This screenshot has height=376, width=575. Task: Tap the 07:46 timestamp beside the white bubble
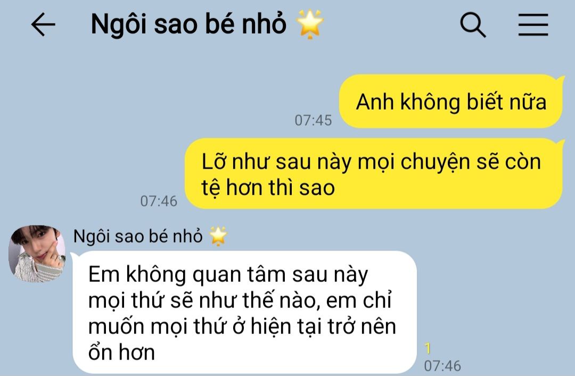click(x=442, y=365)
